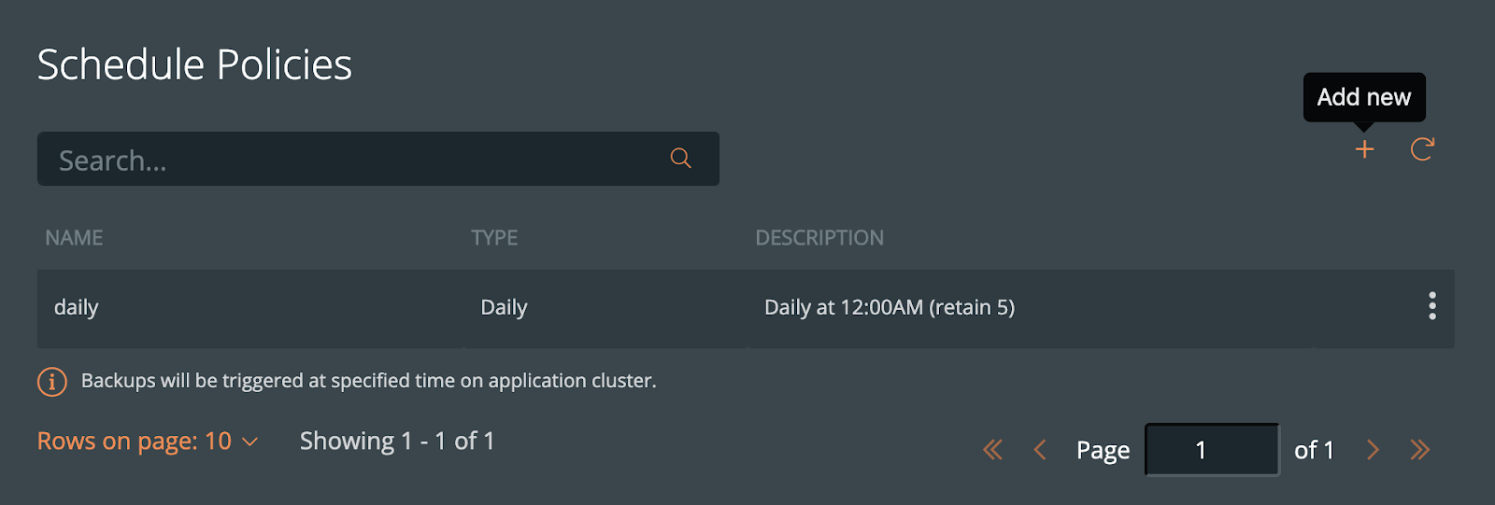The height and width of the screenshot is (505, 1495).
Task: Refresh the schedule policies list
Action: tap(1422, 149)
